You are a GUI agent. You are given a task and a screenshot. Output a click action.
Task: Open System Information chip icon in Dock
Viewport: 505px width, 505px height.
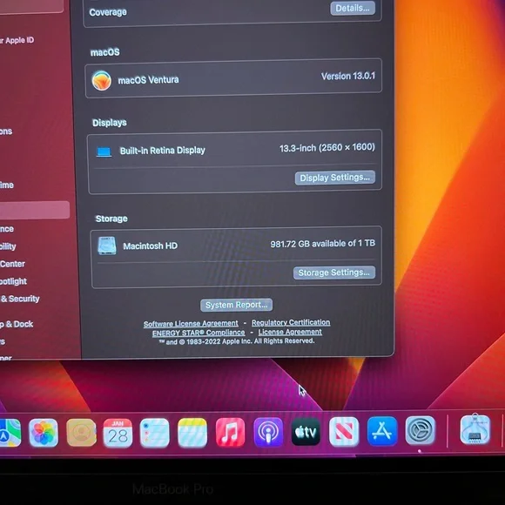(x=475, y=429)
